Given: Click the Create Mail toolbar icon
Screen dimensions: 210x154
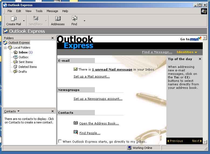Looking at the screenshot, I should (13, 19).
